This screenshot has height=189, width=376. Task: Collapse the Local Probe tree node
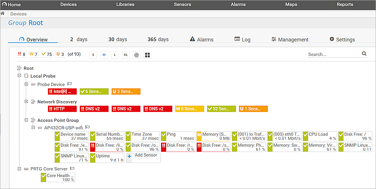pos(19,76)
